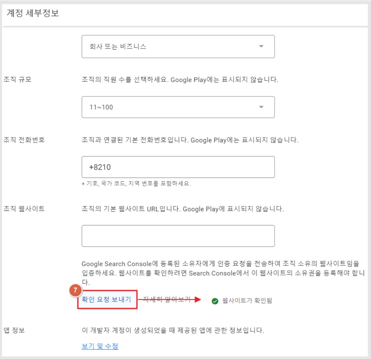Viewport: 371px width, 359px height.
Task: Click the 확인 요청 보내기 button
Action: tap(107, 299)
